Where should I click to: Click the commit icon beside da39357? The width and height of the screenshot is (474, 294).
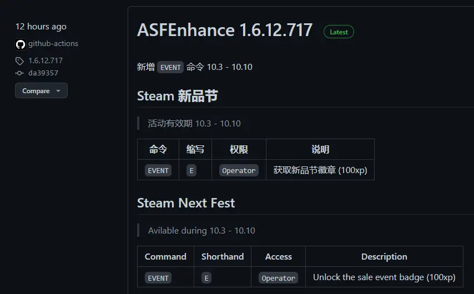(x=19, y=73)
